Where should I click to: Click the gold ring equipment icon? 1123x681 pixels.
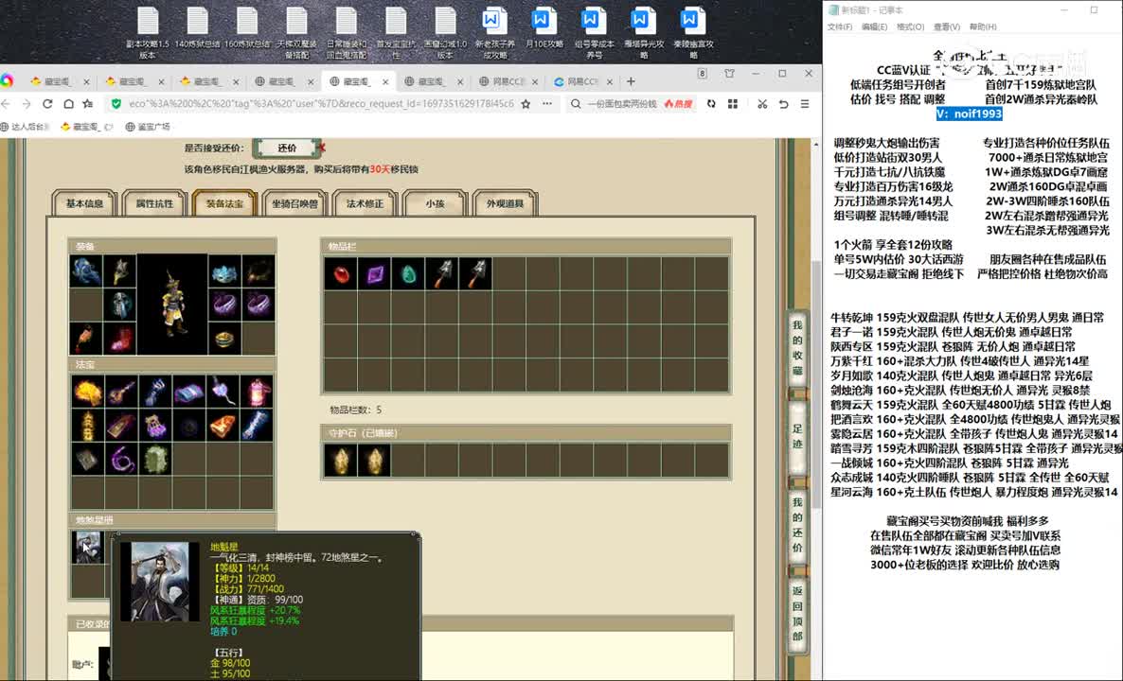tap(225, 339)
